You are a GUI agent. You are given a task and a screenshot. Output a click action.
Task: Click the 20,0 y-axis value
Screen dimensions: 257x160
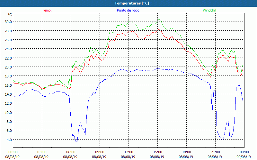pos(8,67)
